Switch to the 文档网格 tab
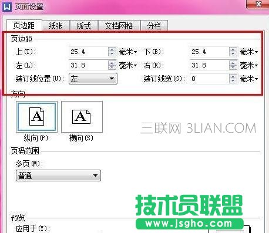The width and height of the screenshot is (269, 233). (x=119, y=26)
